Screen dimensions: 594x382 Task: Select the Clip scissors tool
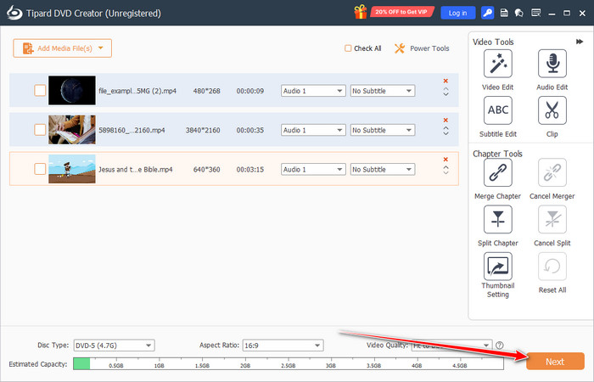[552, 110]
